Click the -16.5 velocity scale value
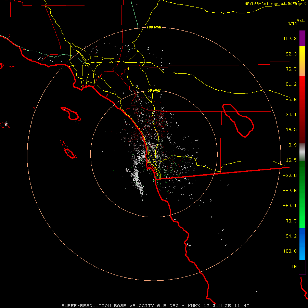308x308 pixels. tap(290, 160)
